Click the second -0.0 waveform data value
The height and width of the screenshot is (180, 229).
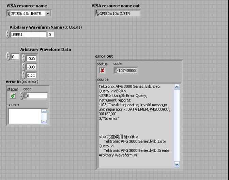click(x=31, y=67)
